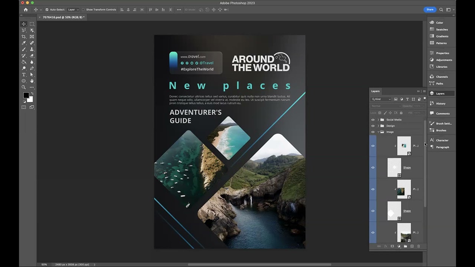Choose the Hand tool
475x267 pixels.
(x=32, y=81)
